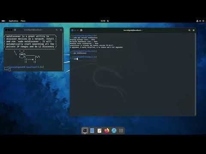Click new tab icon in small terminal header
This screenshot has height=154, width=206.
point(15,30)
